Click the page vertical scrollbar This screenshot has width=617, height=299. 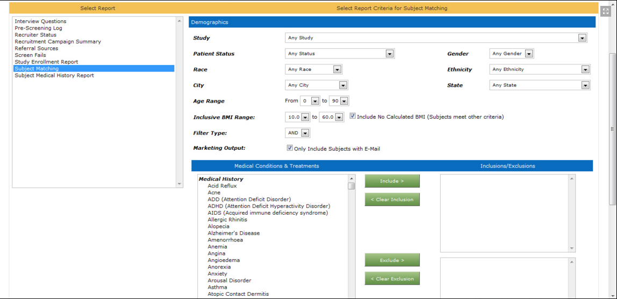[612, 130]
